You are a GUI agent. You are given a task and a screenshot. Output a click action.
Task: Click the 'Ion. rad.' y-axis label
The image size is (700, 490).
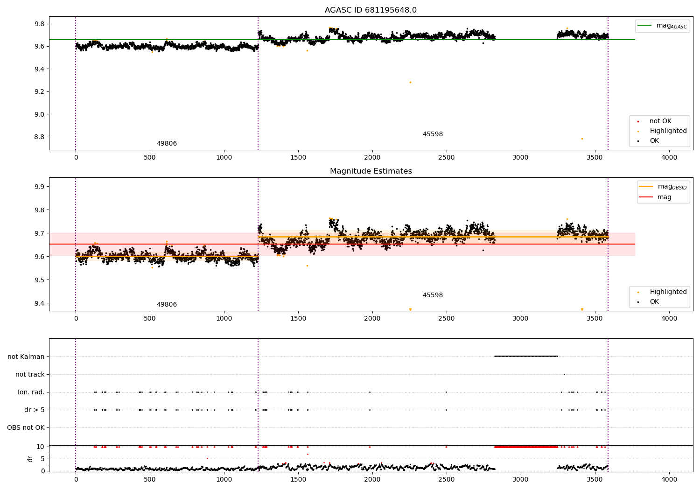click(31, 392)
